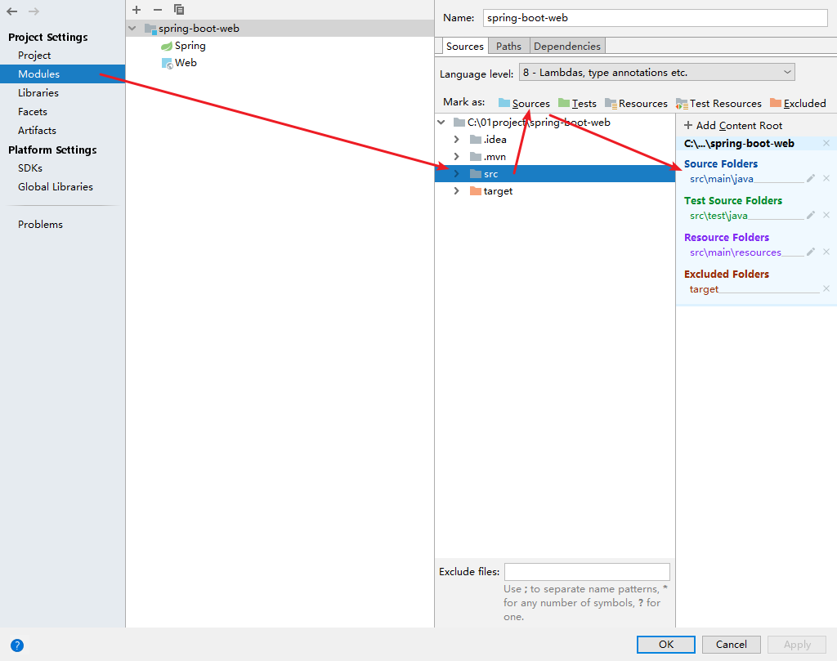The height and width of the screenshot is (661, 837).
Task: Select the C:\...\spring-boot-web content root header
Action: click(x=739, y=144)
